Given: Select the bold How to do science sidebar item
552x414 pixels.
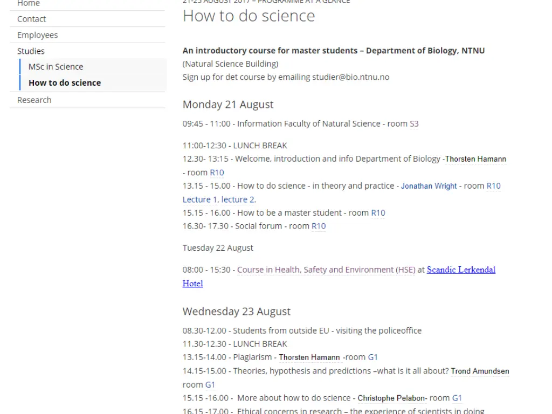Looking at the screenshot, I should [x=65, y=82].
